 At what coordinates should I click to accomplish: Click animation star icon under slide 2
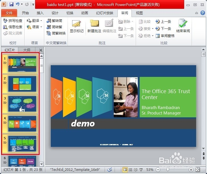point(5,83)
